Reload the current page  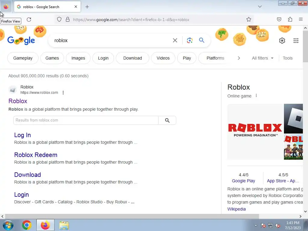(x=29, y=20)
